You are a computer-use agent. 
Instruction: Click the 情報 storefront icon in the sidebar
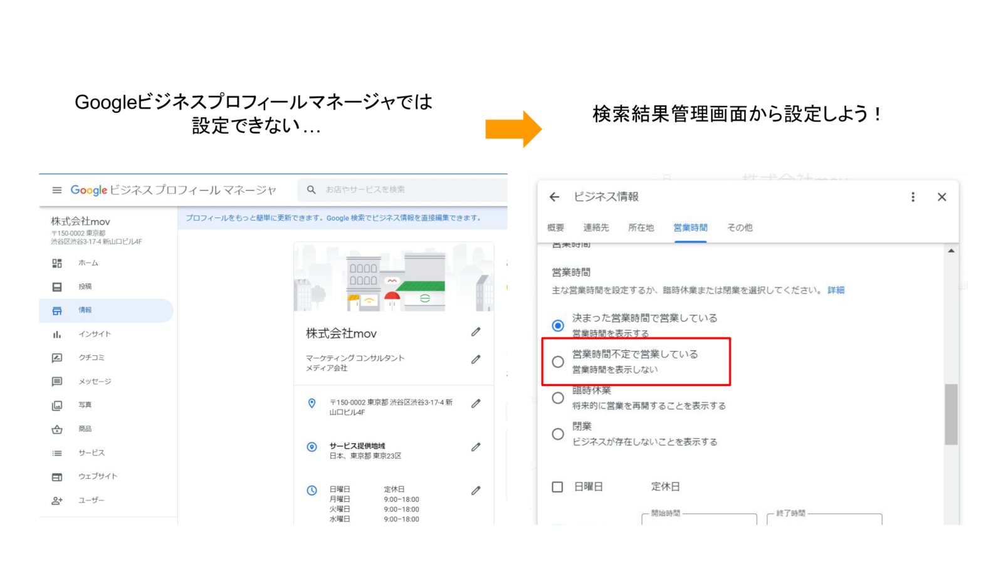pos(57,311)
